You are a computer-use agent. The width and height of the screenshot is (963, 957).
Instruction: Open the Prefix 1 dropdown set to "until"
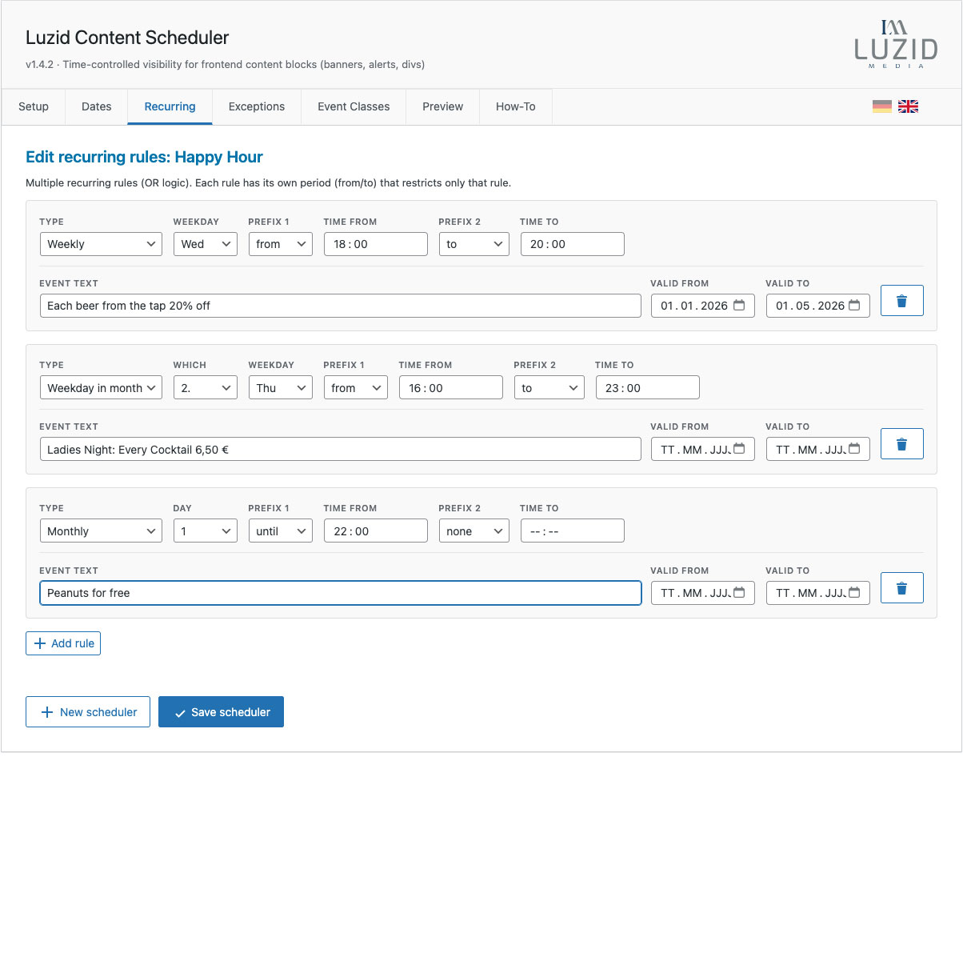pyautogui.click(x=280, y=531)
